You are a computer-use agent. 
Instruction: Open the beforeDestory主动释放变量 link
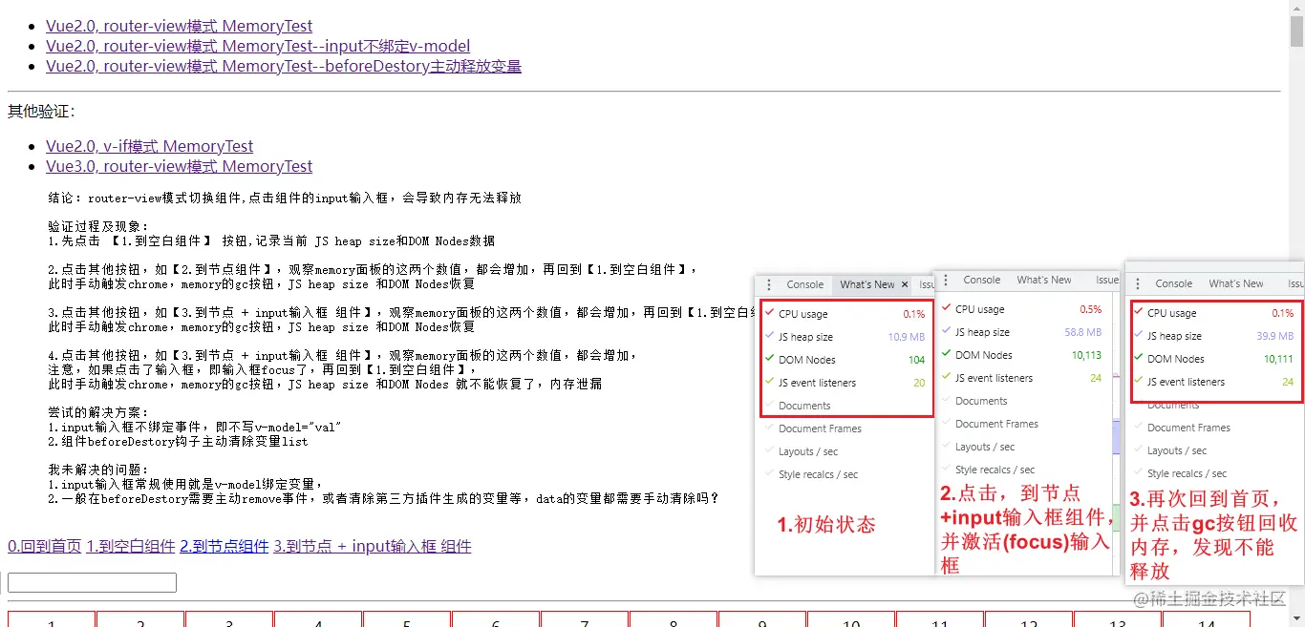(x=284, y=66)
